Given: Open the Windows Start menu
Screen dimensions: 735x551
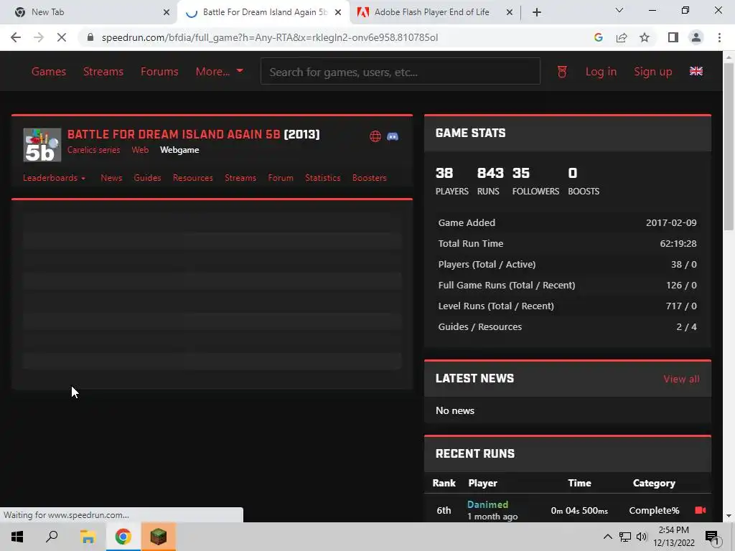Looking at the screenshot, I should tap(17, 537).
